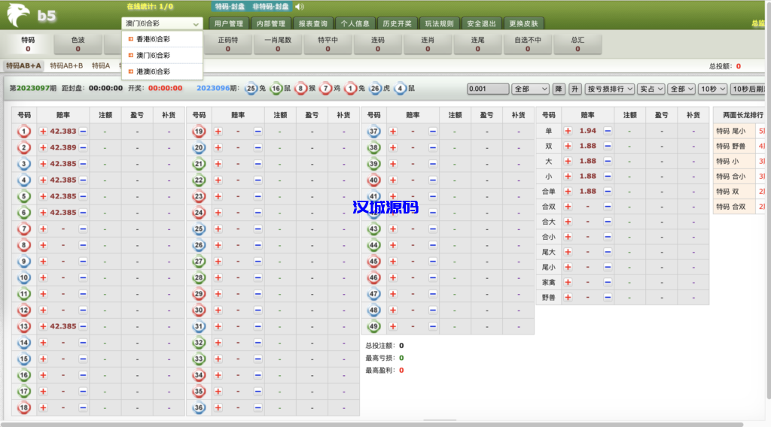
Task: Switch to the 特平中 tab
Action: (x=328, y=44)
